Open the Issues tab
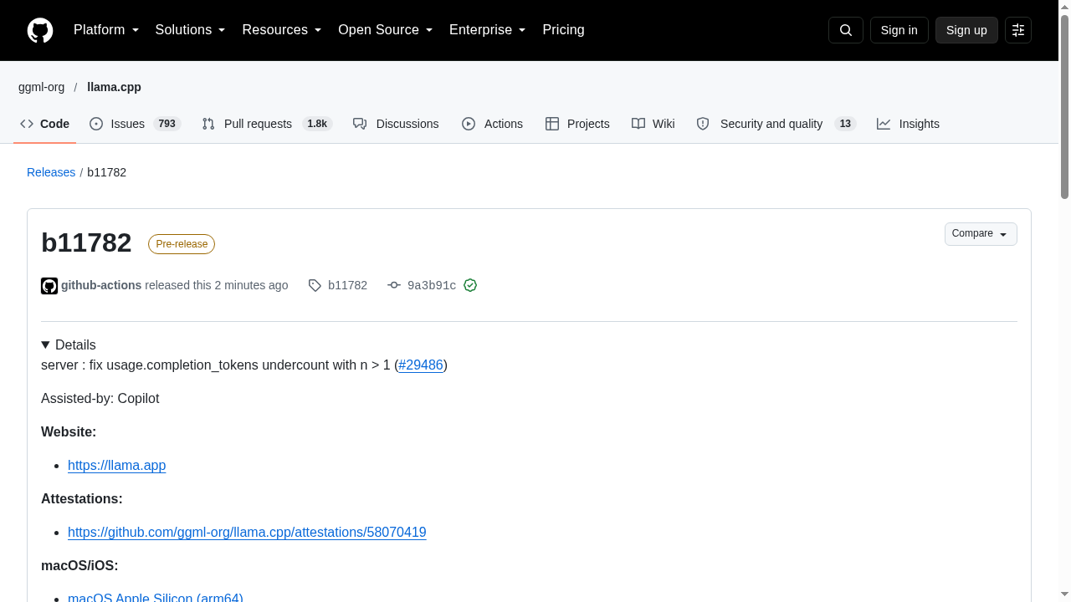 tap(136, 124)
